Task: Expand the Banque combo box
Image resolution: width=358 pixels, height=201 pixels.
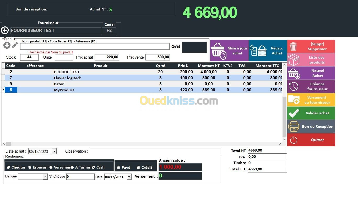Action: (45, 177)
